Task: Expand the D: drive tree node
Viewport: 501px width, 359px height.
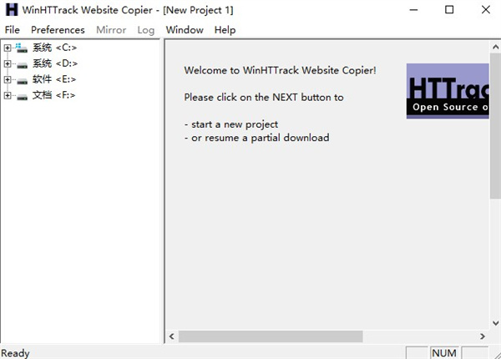Action: [8, 63]
